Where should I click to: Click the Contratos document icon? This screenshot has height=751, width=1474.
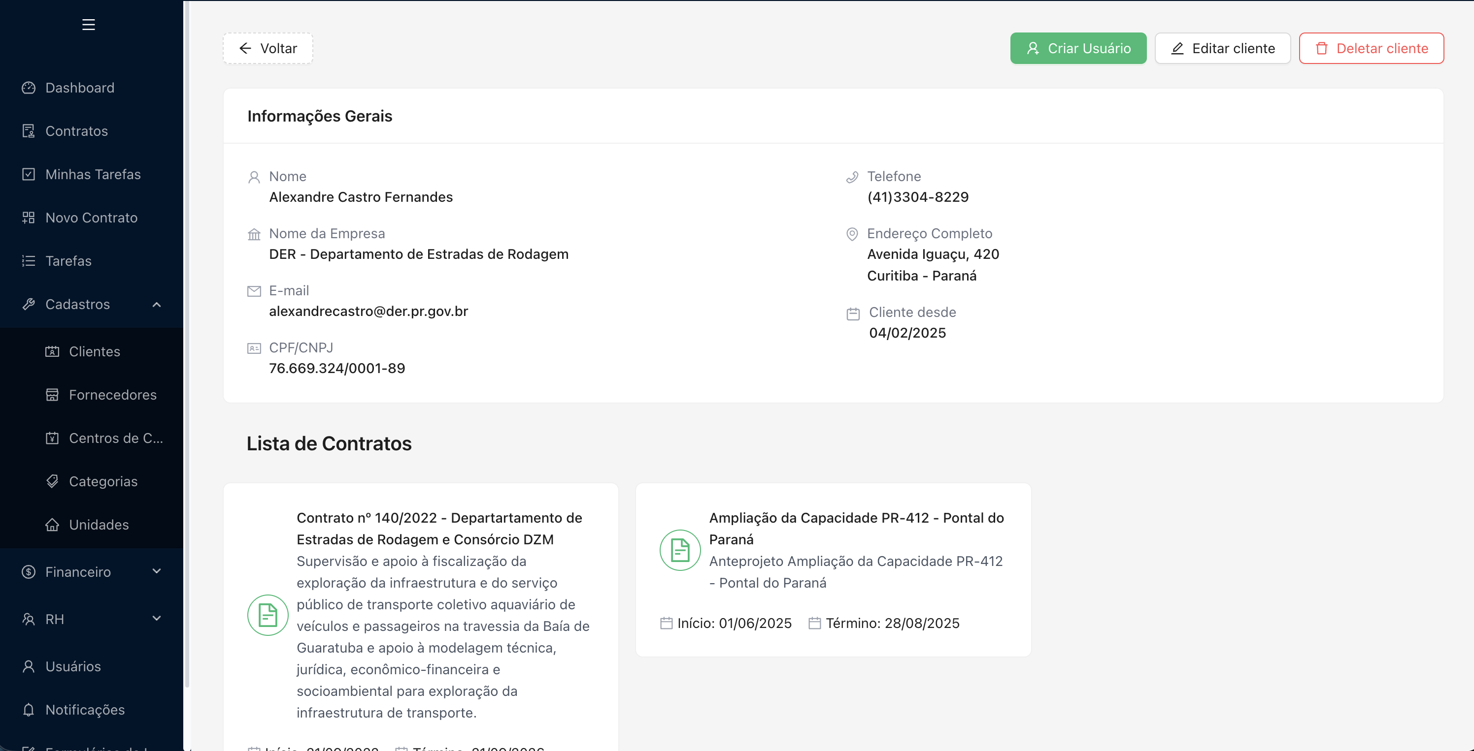29,131
